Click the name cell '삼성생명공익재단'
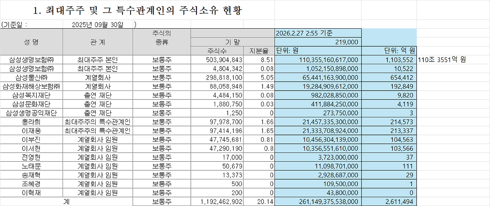The image size is (490, 206). (x=31, y=113)
